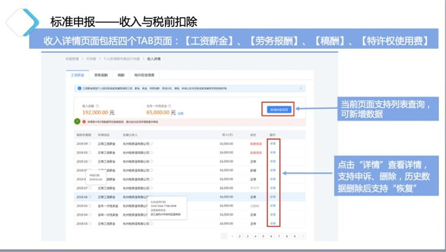This screenshot has width=446, height=252.
Task: Open the 稿酬 tab
Action: pos(121,75)
